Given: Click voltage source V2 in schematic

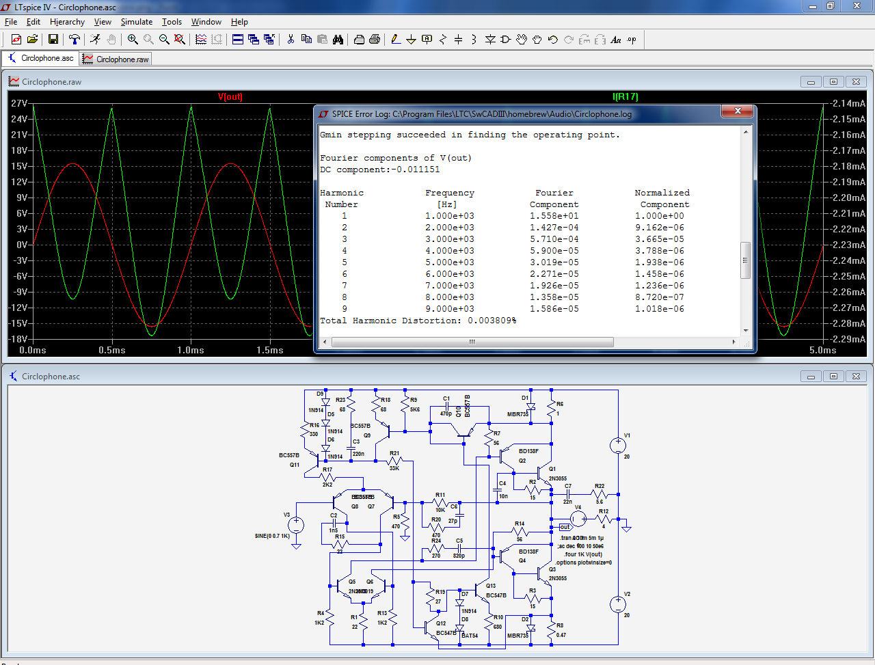Looking at the screenshot, I should click(x=618, y=604).
